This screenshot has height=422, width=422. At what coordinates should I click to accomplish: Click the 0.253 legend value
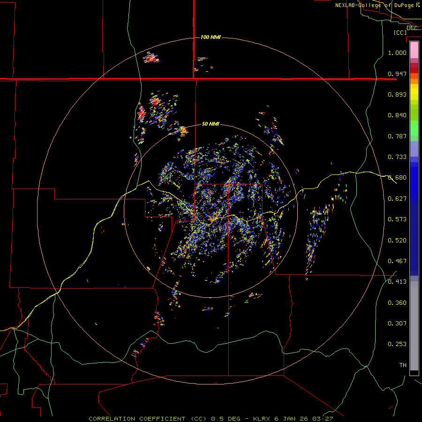tap(397, 344)
